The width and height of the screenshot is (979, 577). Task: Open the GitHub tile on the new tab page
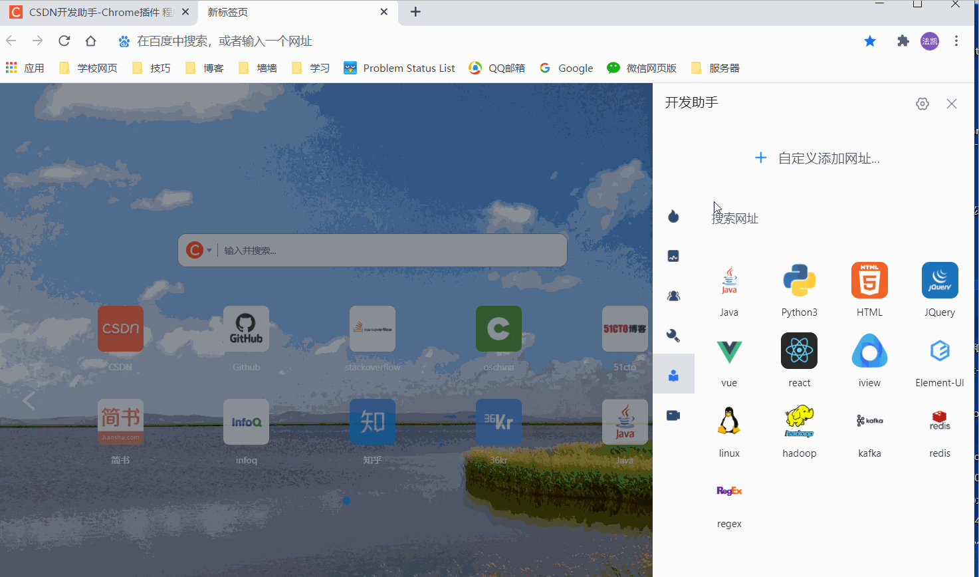(x=246, y=328)
